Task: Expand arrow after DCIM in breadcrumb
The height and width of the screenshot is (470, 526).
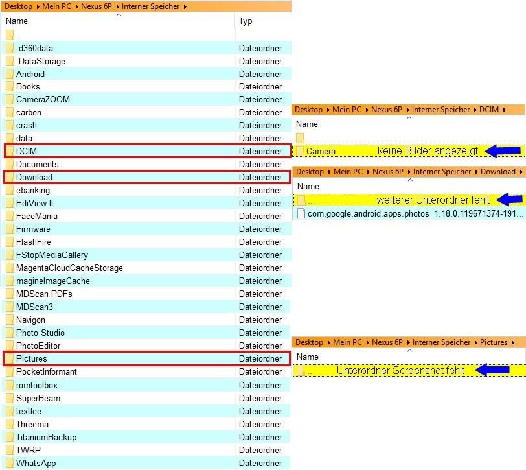Action: (x=505, y=110)
